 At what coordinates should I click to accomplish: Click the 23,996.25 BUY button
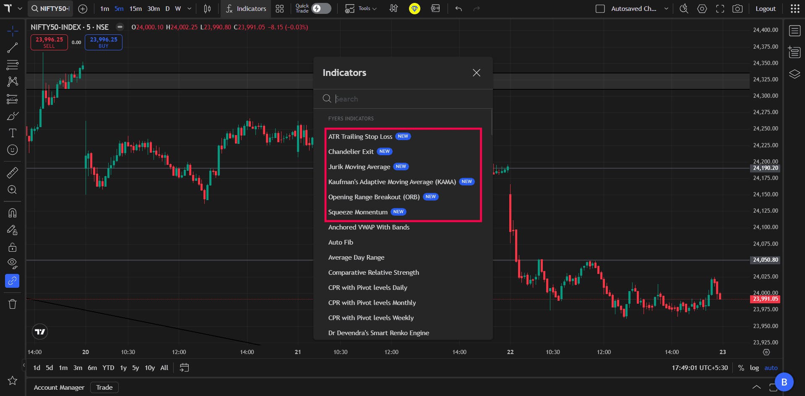click(104, 42)
